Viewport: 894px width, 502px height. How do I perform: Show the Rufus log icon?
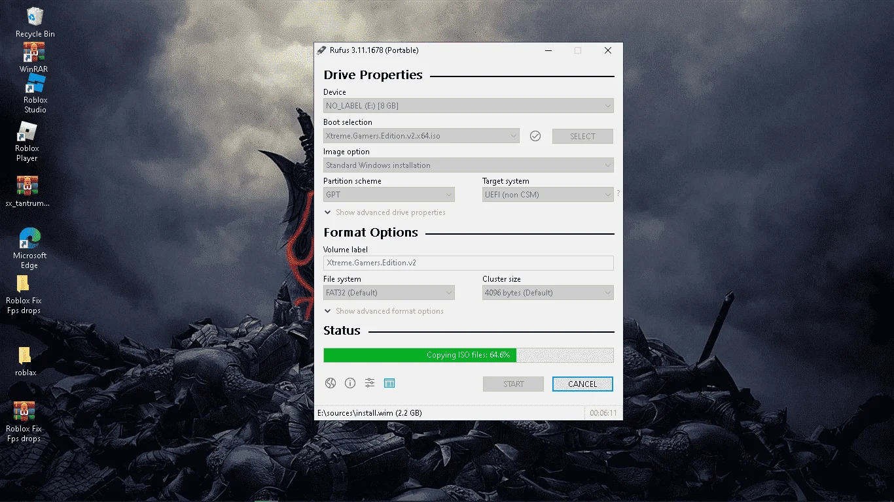(x=389, y=383)
